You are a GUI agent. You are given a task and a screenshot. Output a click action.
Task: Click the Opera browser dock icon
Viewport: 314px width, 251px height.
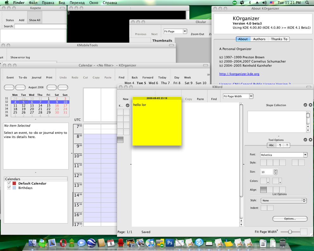(x=63, y=243)
